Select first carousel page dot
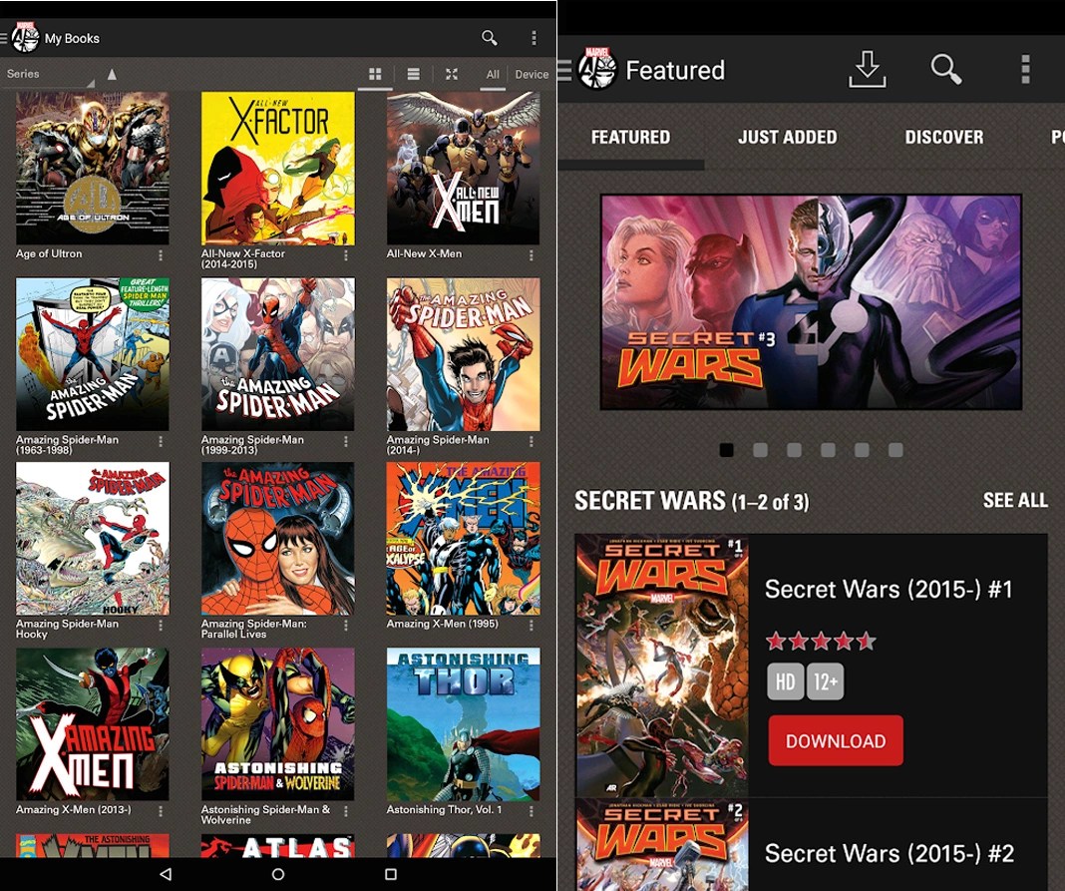This screenshot has width=1065, height=891. [726, 450]
